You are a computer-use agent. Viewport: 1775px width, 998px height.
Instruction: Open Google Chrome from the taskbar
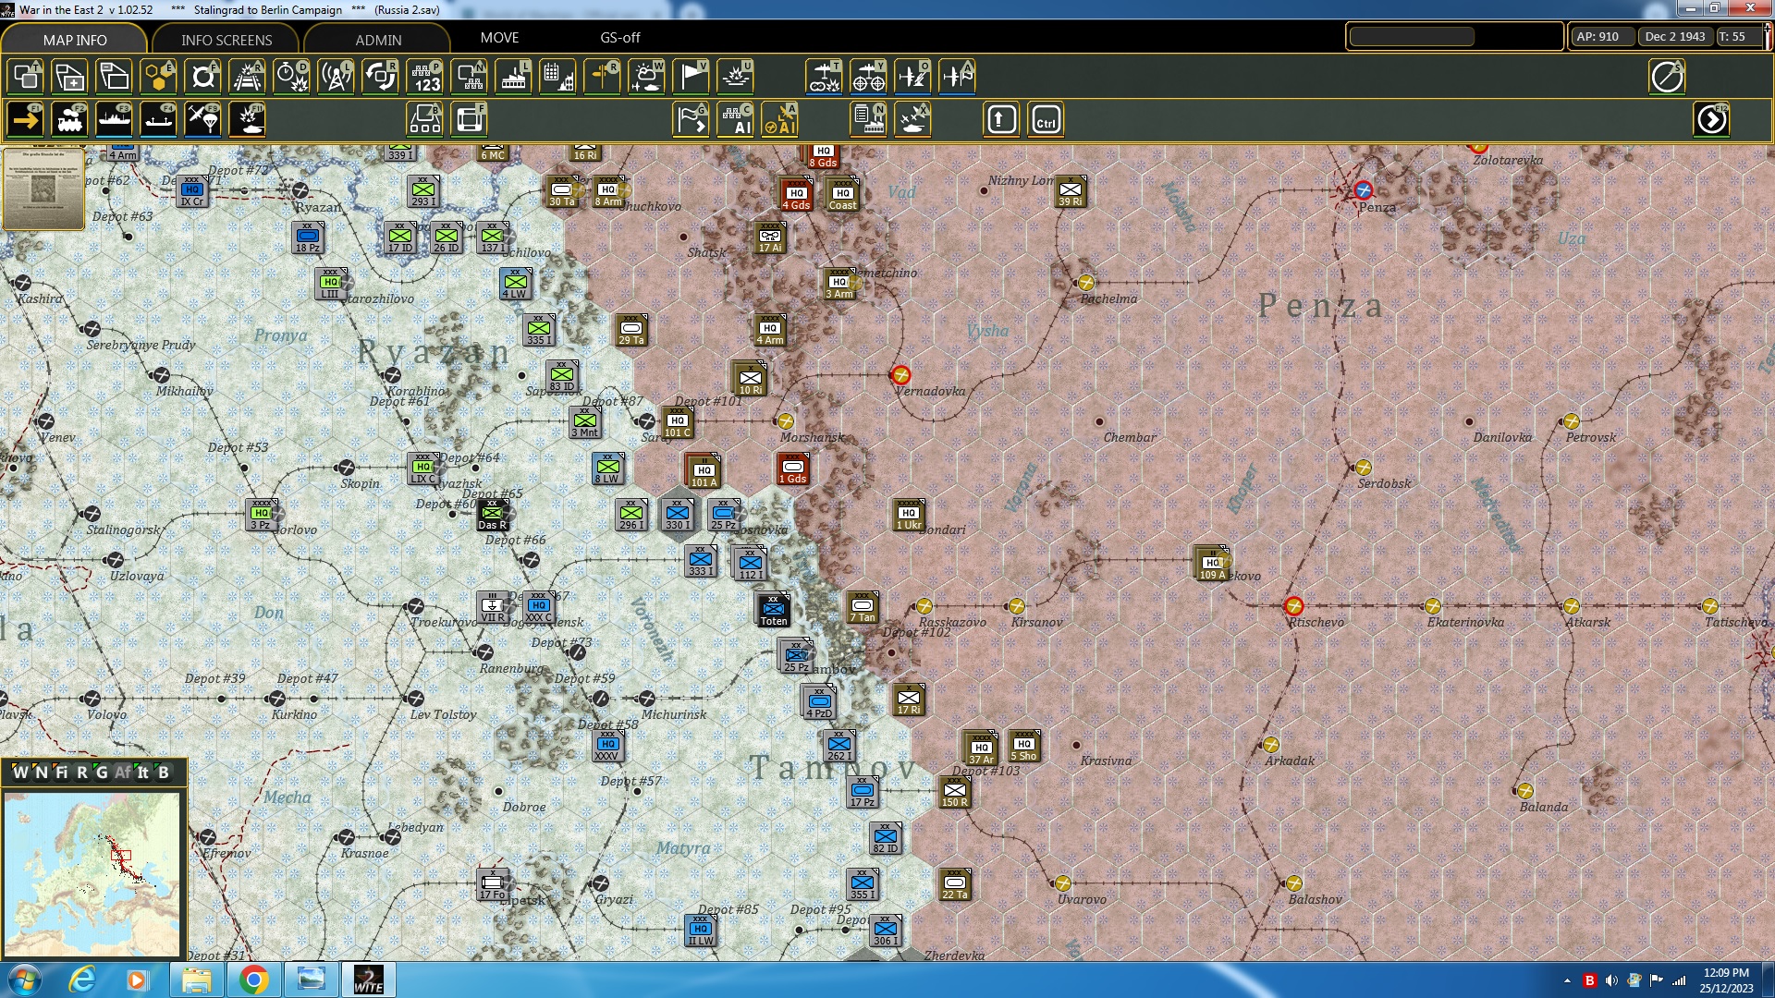point(254,979)
